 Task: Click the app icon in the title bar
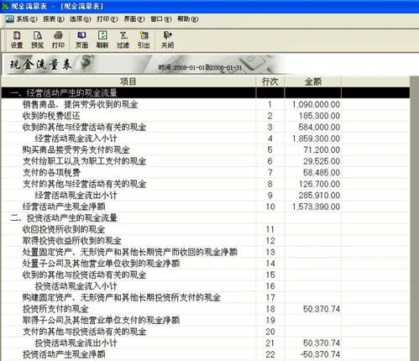point(5,6)
